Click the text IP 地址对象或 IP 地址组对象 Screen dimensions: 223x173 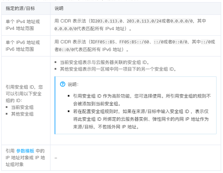pos(25,161)
